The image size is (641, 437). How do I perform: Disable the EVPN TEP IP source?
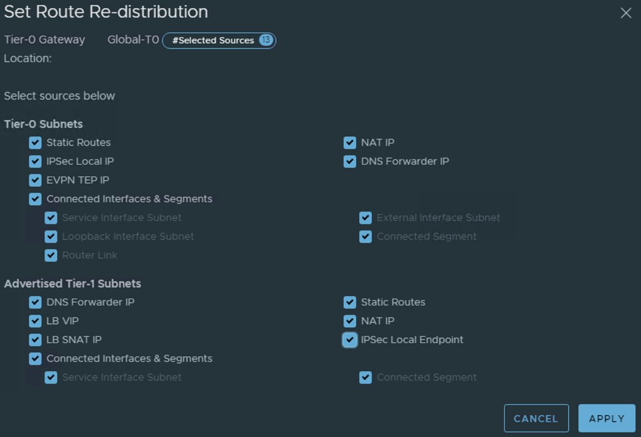35,181
